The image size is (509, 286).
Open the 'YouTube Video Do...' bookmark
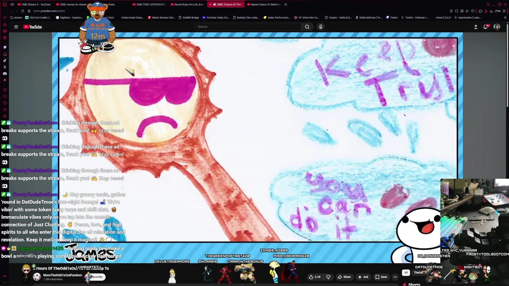click(x=216, y=17)
